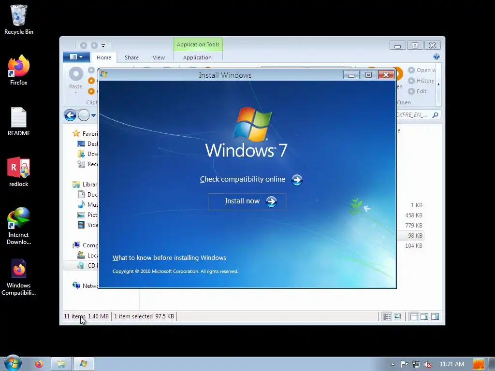Screen dimensions: 495x371
Task: Click Application Tools contextual tab header
Action: coord(198,44)
